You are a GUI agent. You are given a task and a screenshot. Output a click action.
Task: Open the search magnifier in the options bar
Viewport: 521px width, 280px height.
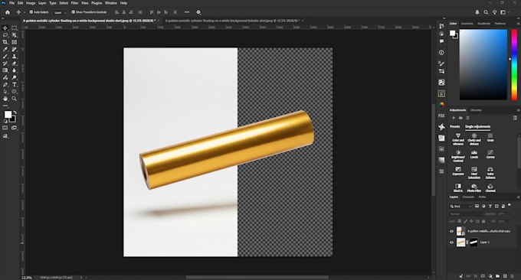486,12
